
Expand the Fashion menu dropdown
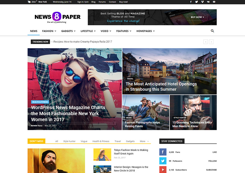49,31
